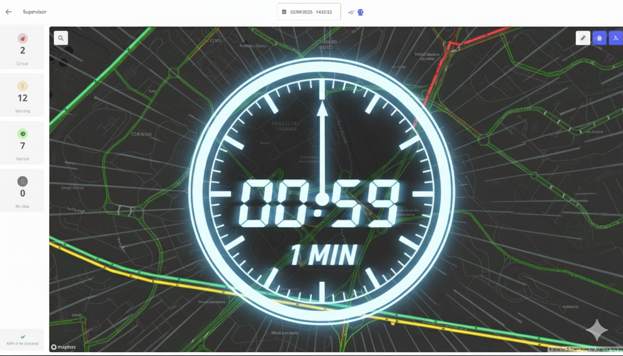This screenshot has width=623, height=356.
Task: Click the Supervisor page title
Action: click(x=35, y=12)
